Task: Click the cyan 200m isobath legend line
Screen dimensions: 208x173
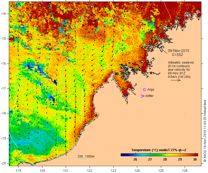Action: point(82,159)
